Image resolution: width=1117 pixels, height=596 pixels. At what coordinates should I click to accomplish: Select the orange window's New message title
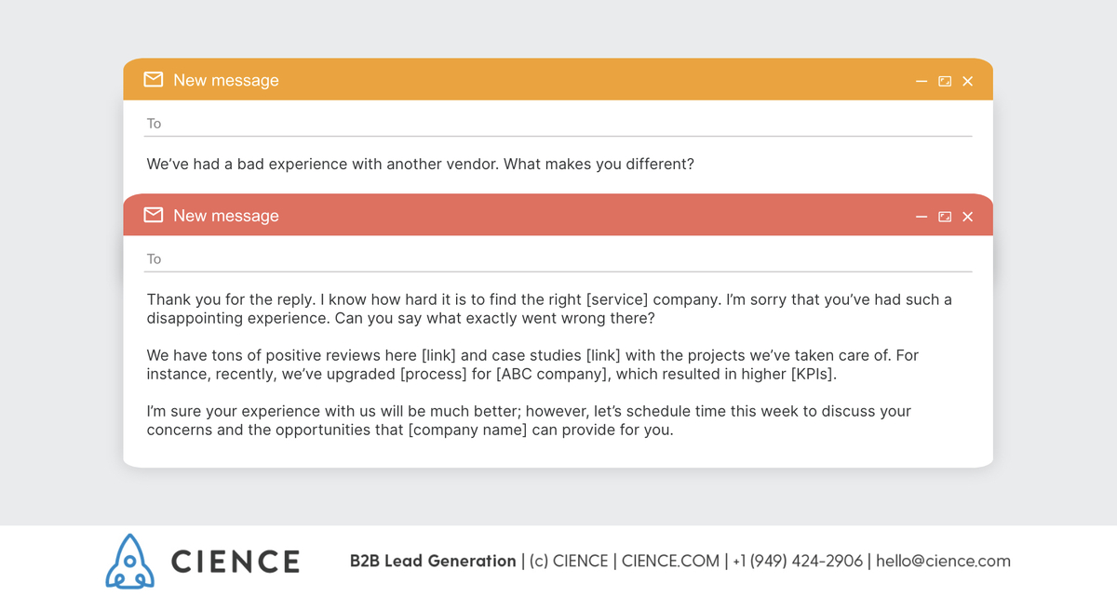click(x=226, y=81)
